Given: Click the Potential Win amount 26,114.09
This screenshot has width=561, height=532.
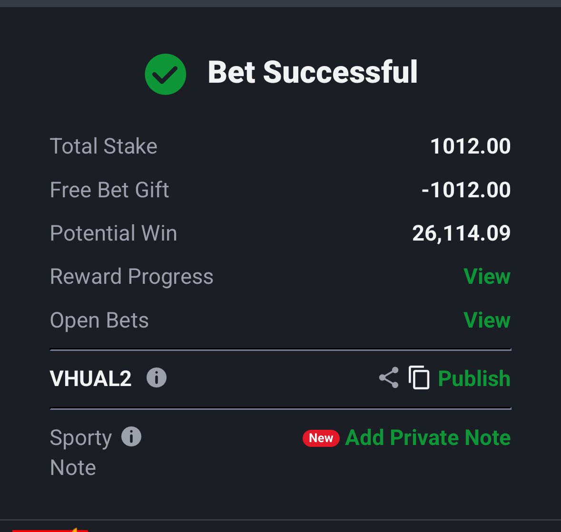Looking at the screenshot, I should (461, 233).
